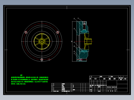134x100 pixels.
Task: Select the small plain circle beside bottom bolt hole
Action: point(49,59)
